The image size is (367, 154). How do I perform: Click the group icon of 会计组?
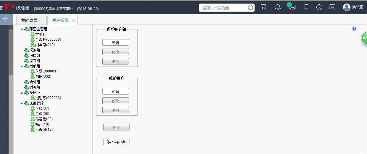[x=27, y=82]
